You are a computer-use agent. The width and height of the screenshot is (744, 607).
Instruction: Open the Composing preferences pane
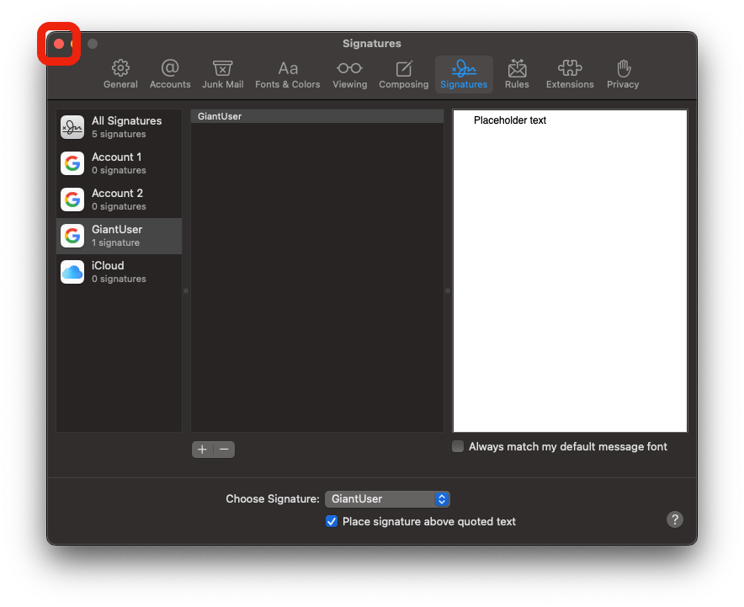[404, 74]
